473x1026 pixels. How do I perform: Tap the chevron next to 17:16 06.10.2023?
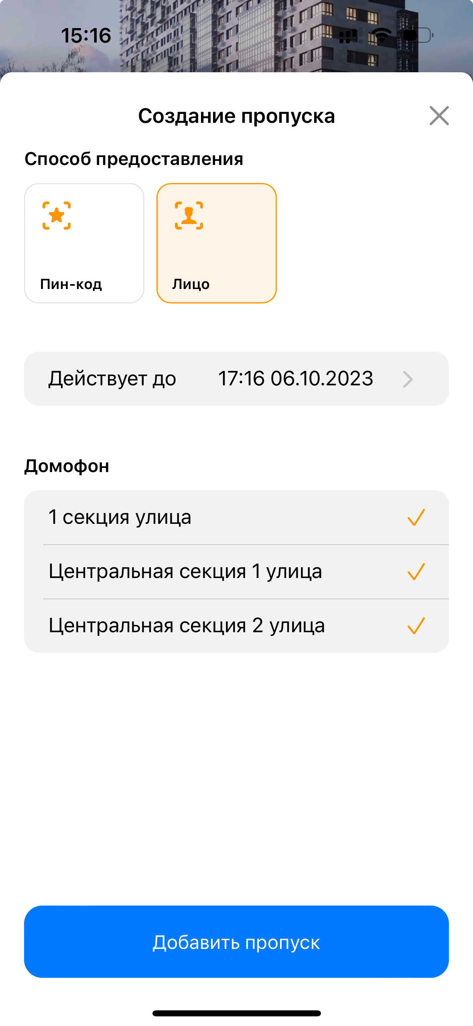[408, 379]
